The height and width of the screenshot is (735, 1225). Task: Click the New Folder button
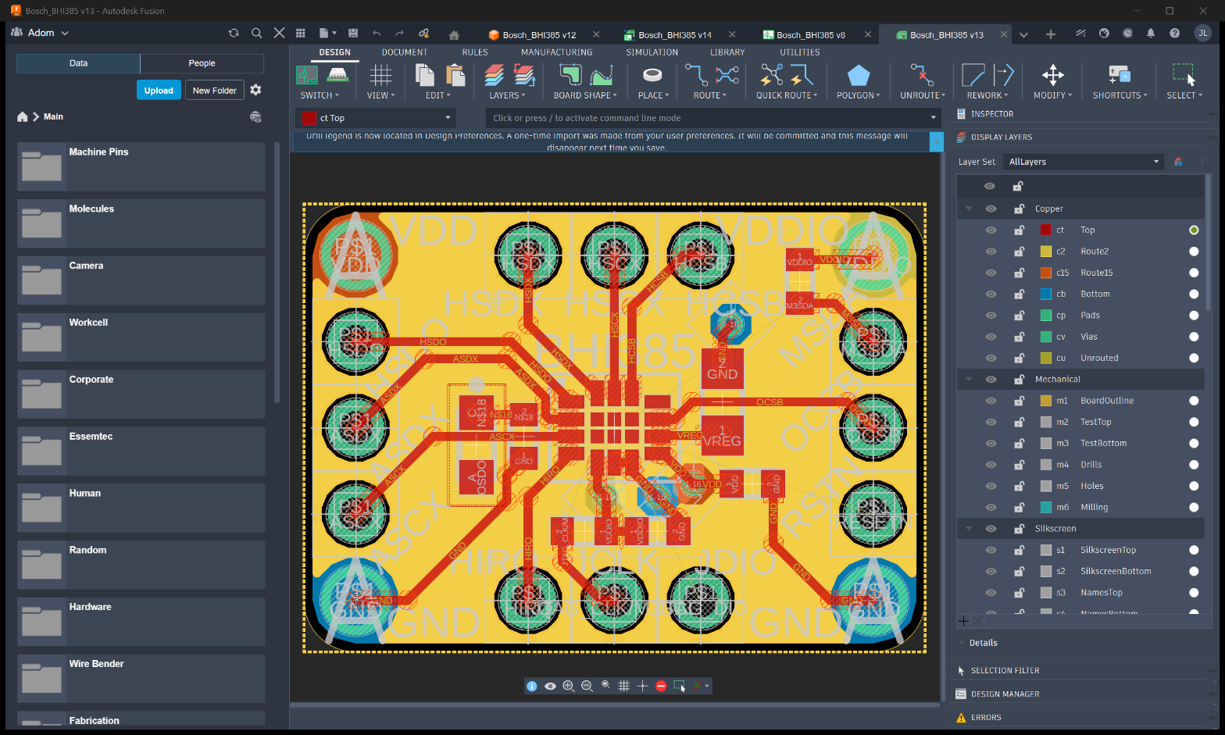pos(215,91)
